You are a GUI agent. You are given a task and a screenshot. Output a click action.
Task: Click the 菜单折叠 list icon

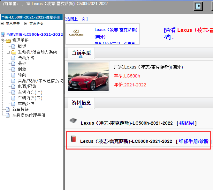[26, 24]
